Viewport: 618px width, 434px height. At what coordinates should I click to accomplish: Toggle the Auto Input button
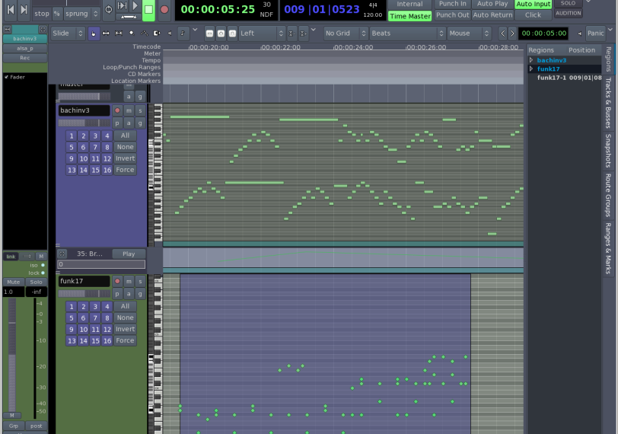click(533, 4)
